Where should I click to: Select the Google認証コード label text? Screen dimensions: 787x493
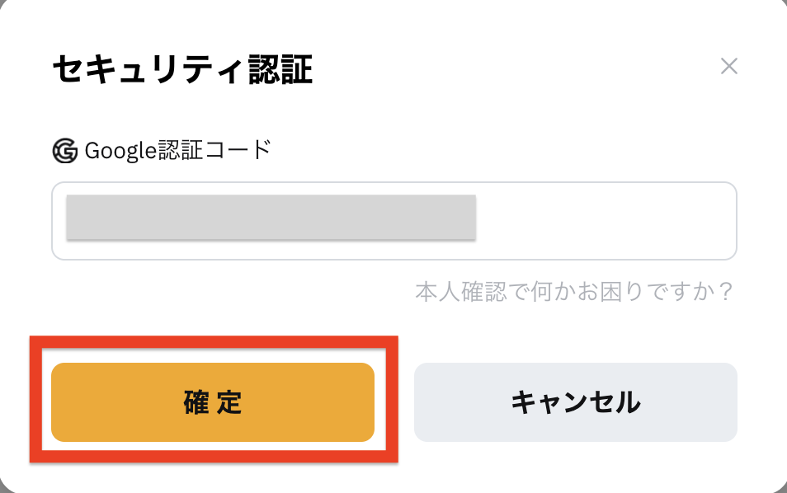coord(178,151)
